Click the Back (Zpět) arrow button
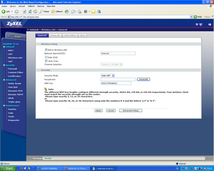The image size is (214, 171). pyautogui.click(x=5, y=12)
